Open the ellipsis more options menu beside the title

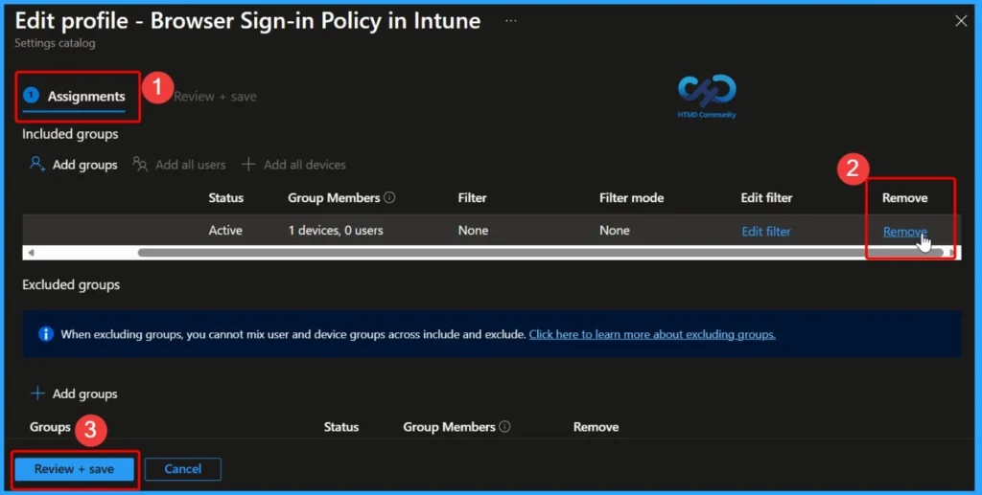[x=511, y=21]
